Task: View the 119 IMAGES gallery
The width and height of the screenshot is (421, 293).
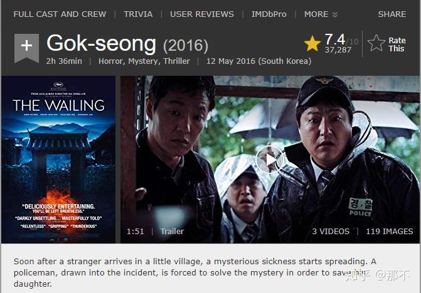Action: tap(390, 232)
